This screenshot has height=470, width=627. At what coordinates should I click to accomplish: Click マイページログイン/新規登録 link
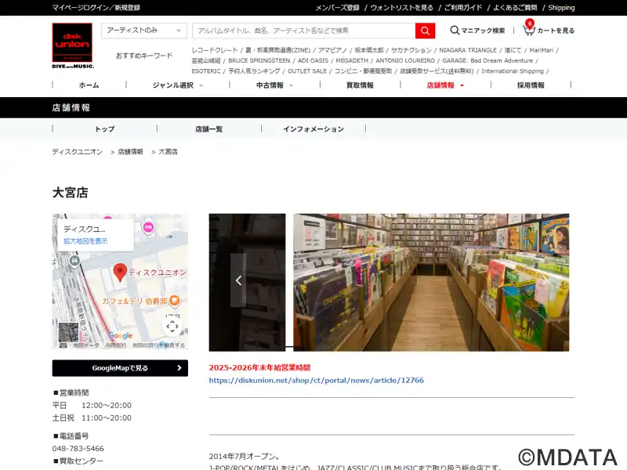[96, 8]
